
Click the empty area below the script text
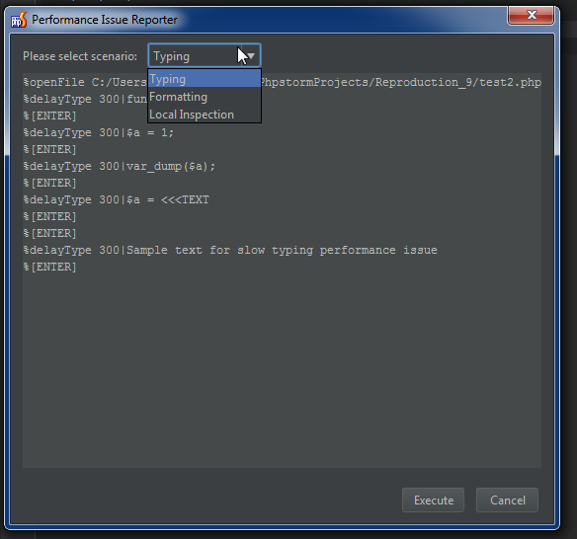(x=282, y=367)
